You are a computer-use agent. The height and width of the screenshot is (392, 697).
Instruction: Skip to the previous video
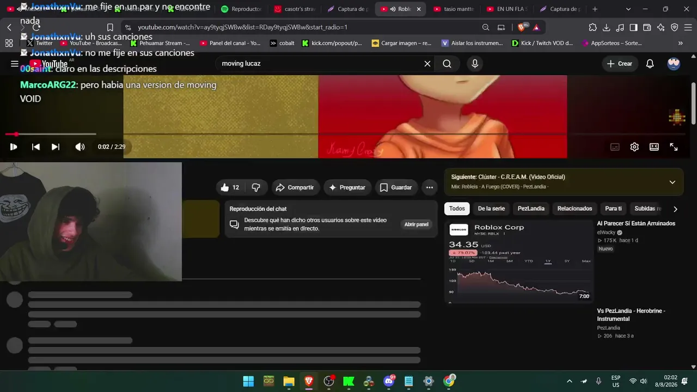pos(36,147)
